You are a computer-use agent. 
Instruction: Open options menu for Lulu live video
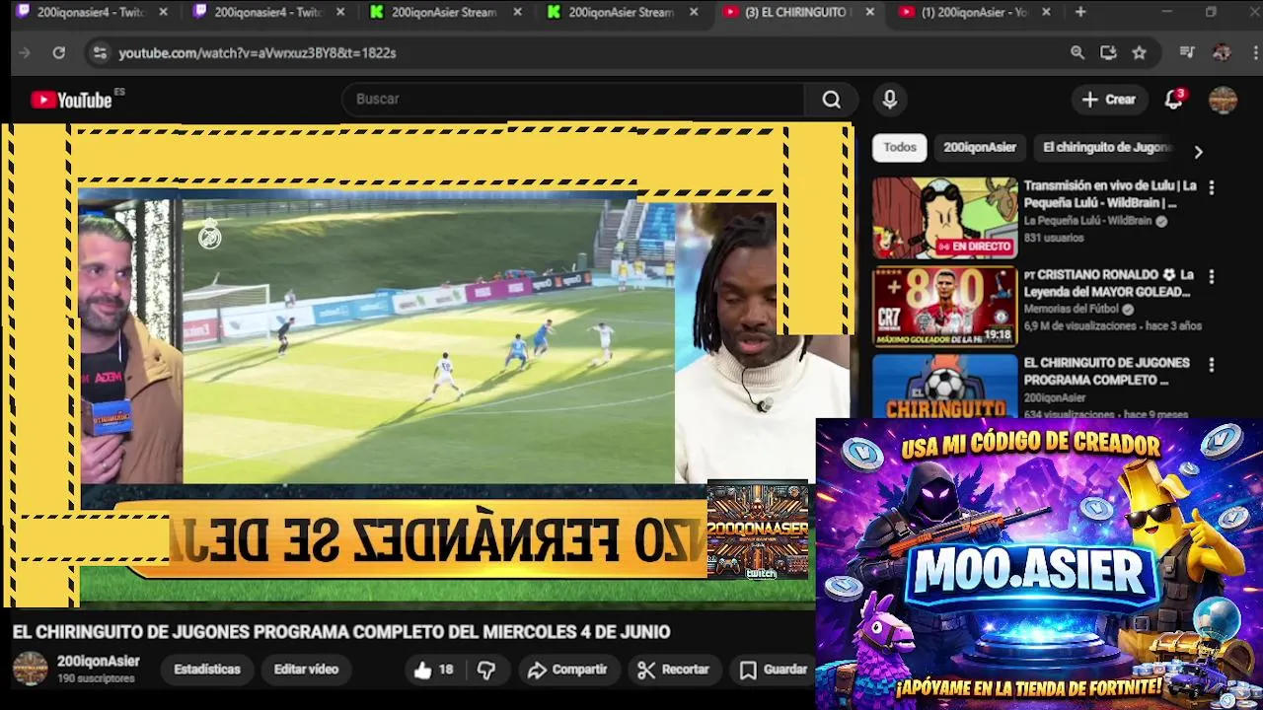point(1211,187)
